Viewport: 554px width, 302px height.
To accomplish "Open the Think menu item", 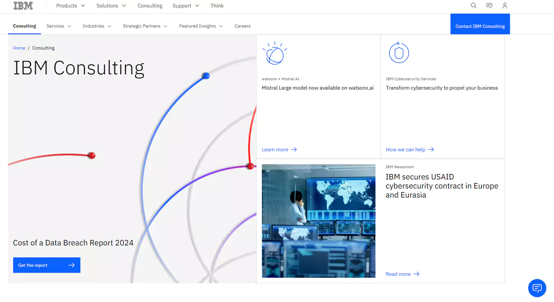I will [x=217, y=6].
